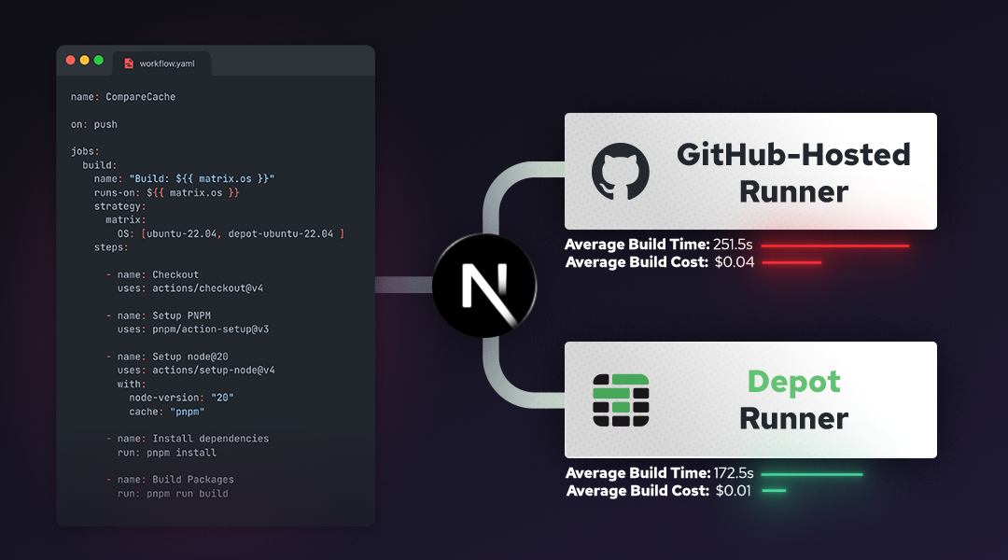Click the YAML file icon on the tab

[129, 64]
